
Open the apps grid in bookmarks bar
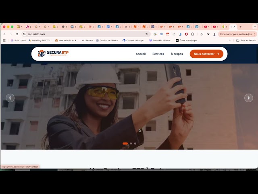[4, 40]
